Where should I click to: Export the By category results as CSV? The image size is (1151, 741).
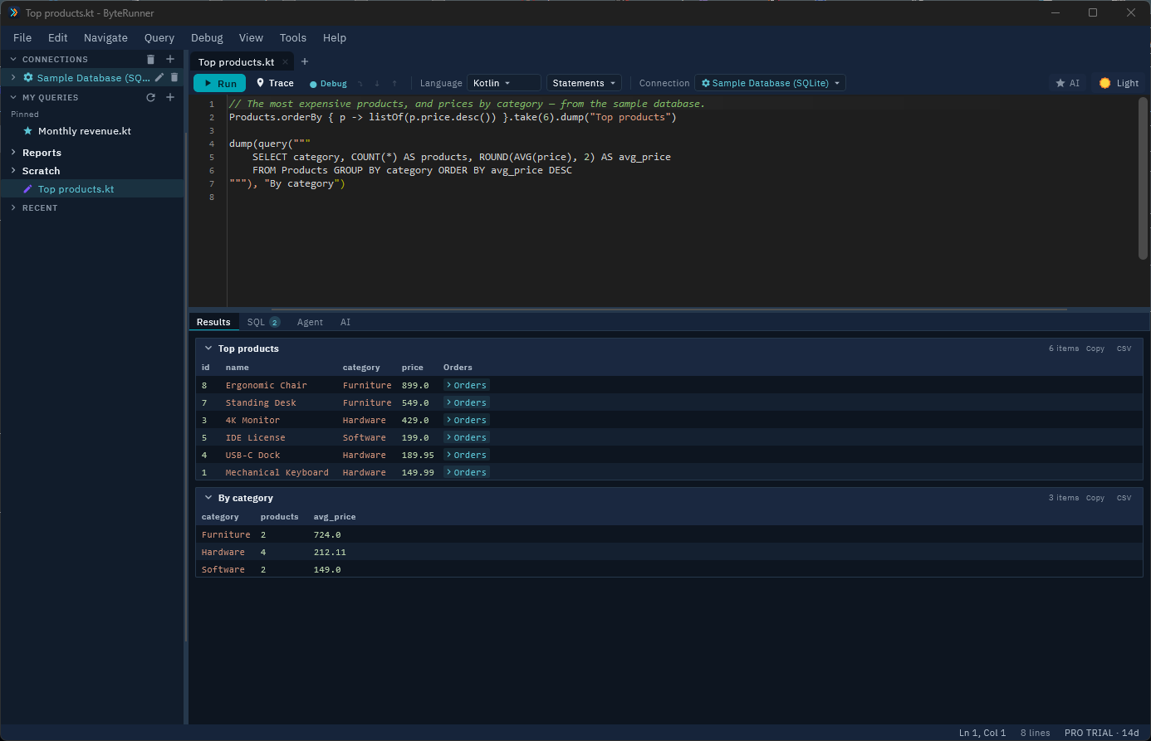1124,498
